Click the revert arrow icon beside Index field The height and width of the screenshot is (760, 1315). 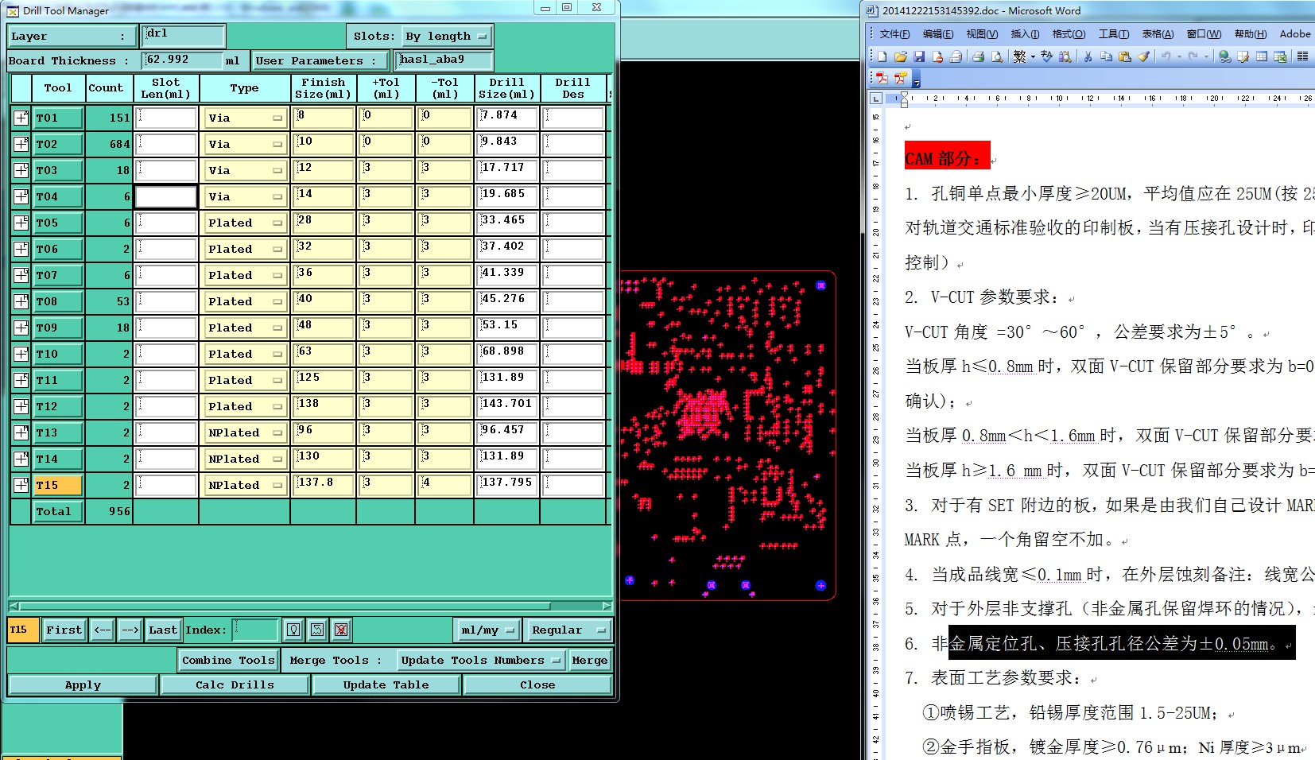pyautogui.click(x=317, y=630)
